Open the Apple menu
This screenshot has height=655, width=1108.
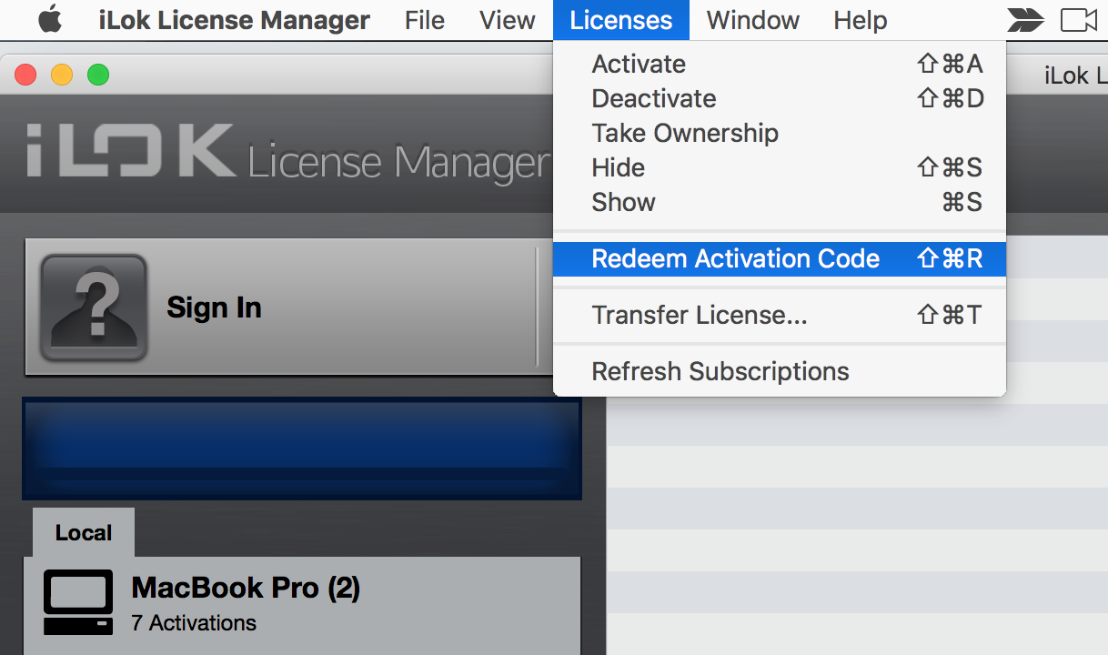click(x=50, y=20)
